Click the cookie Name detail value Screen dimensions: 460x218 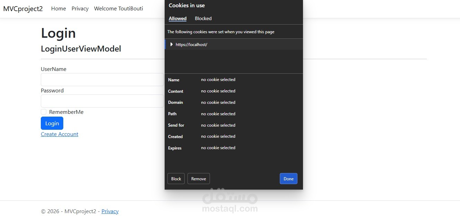[218, 80]
